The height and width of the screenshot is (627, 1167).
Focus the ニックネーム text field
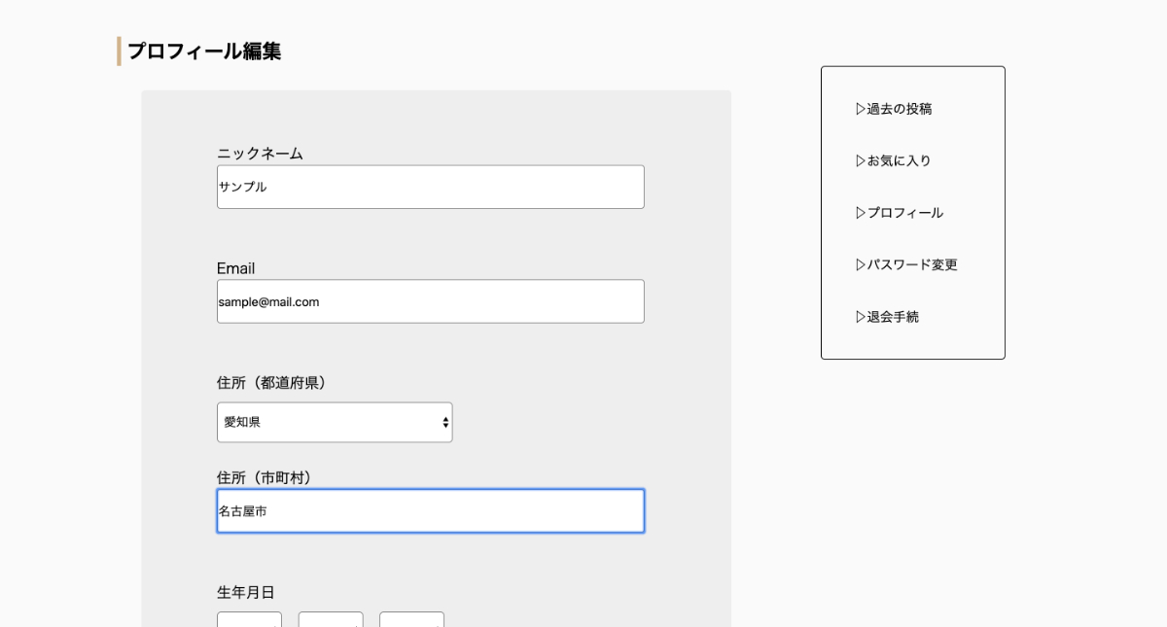point(430,187)
